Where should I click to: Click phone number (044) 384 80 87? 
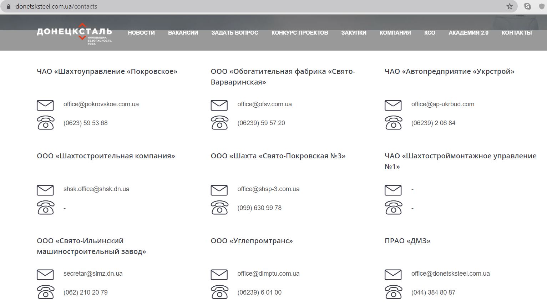tap(434, 292)
